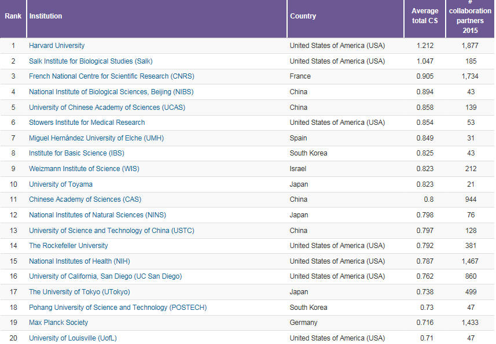Select National Institutes of Natural Sciences (NINS)

pos(97,215)
